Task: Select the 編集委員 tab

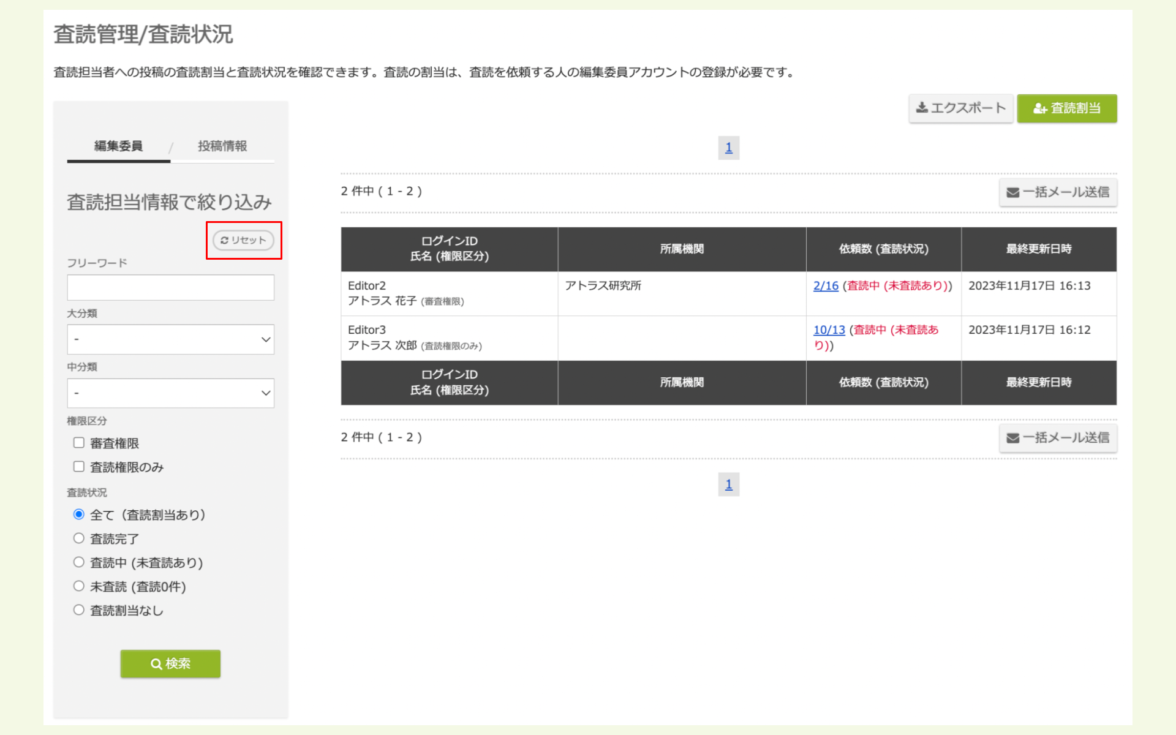Action: [118, 146]
